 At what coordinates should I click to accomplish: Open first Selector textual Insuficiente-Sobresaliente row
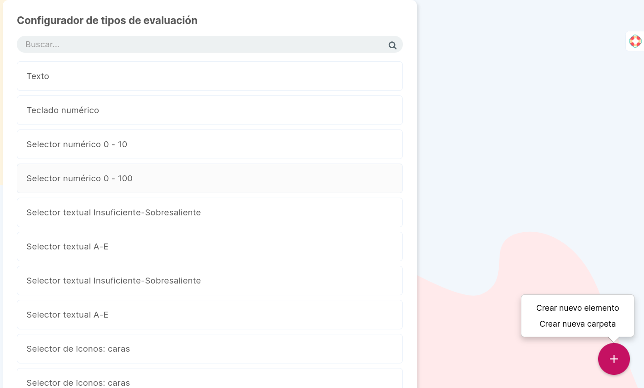[210, 213]
